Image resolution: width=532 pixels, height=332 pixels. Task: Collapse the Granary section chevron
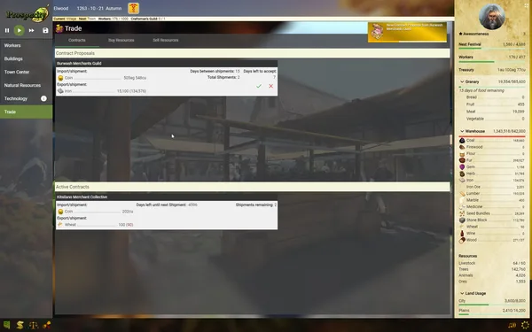point(462,81)
